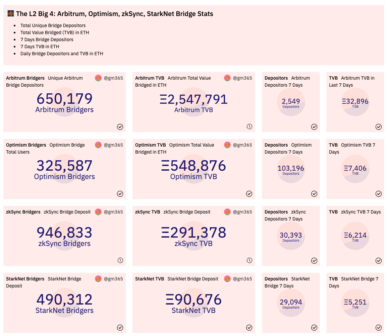The width and height of the screenshot is (389, 336).
Task: Click the checkmark status icon on Arbitrum Bridgers card
Action: pyautogui.click(x=120, y=127)
